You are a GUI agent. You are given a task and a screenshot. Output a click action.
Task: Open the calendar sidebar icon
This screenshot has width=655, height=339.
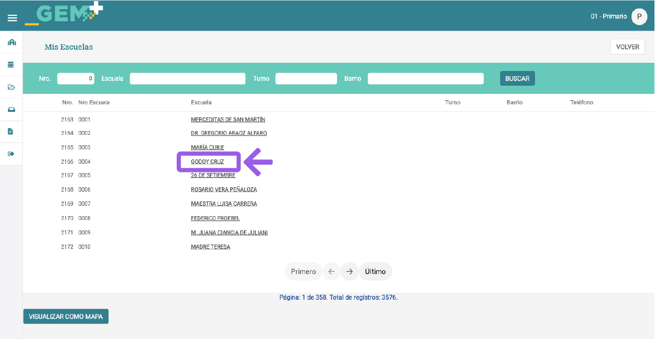[11, 64]
